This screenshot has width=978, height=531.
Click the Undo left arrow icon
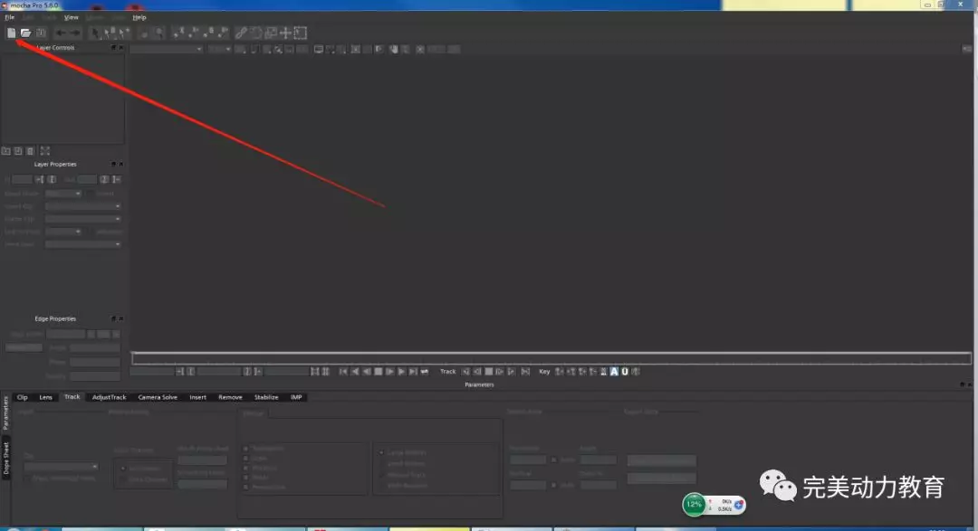click(62, 33)
